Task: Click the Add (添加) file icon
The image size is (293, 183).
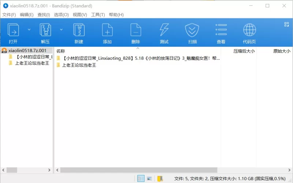Action: pyautogui.click(x=107, y=30)
